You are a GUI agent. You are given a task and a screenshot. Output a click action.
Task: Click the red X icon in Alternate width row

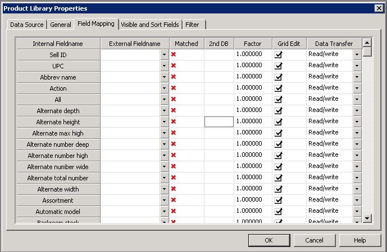point(174,189)
